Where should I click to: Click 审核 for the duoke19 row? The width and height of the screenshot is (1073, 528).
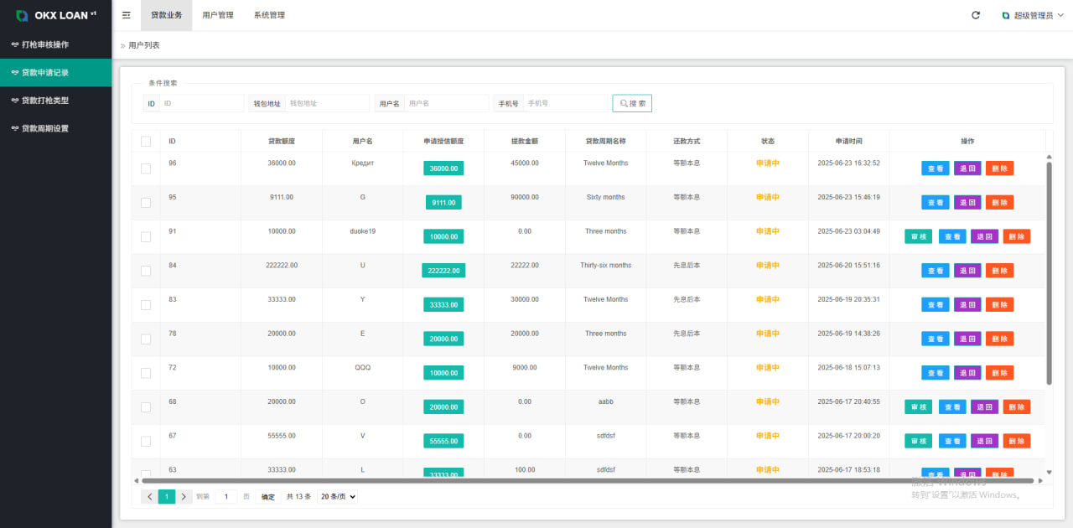point(919,236)
